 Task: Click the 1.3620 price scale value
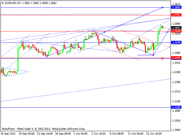pyautogui.click(x=176, y=34)
